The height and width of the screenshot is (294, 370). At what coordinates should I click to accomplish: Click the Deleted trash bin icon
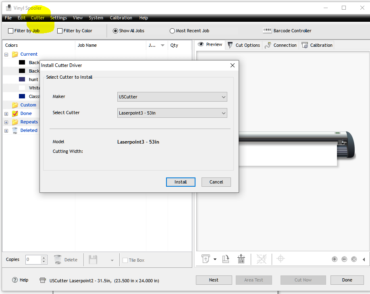(15, 130)
